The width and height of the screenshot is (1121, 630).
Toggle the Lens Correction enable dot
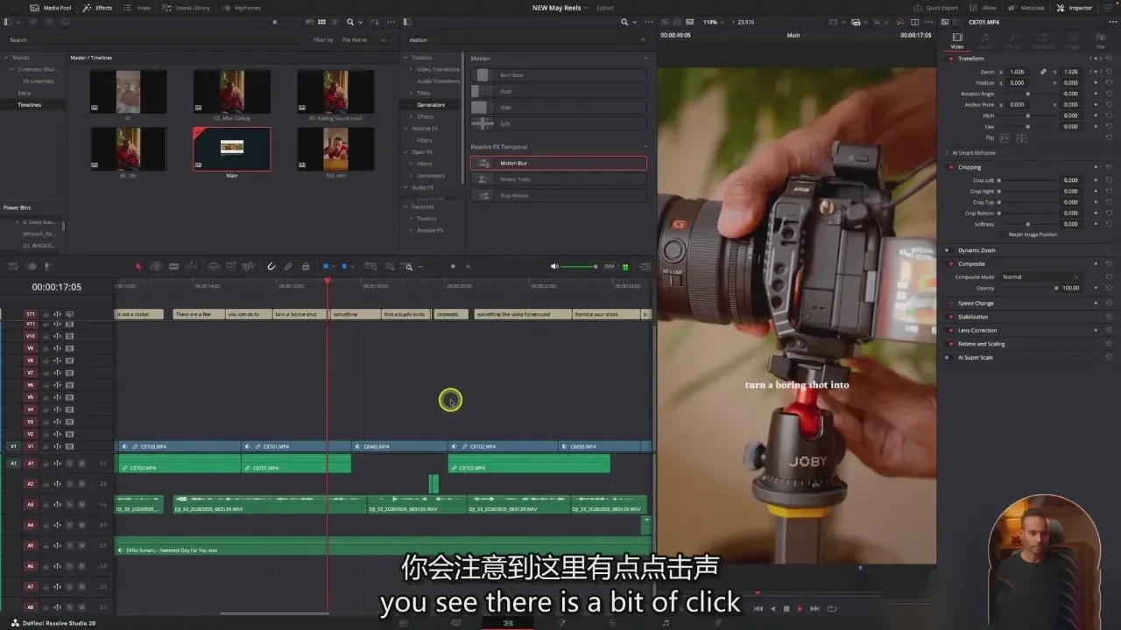click(951, 331)
